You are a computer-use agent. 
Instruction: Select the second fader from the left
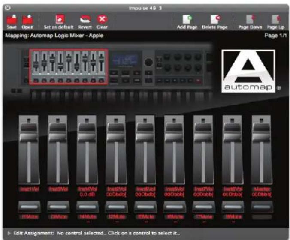[58, 150]
